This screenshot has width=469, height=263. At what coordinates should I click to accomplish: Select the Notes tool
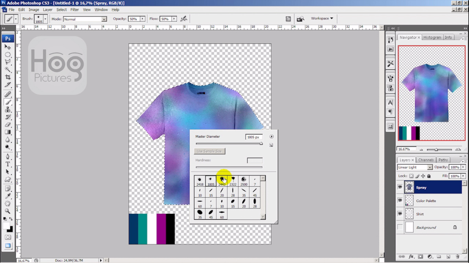(8, 189)
